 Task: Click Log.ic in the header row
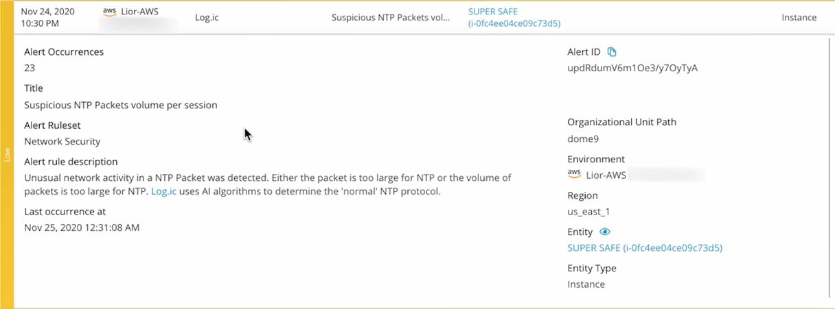(207, 18)
